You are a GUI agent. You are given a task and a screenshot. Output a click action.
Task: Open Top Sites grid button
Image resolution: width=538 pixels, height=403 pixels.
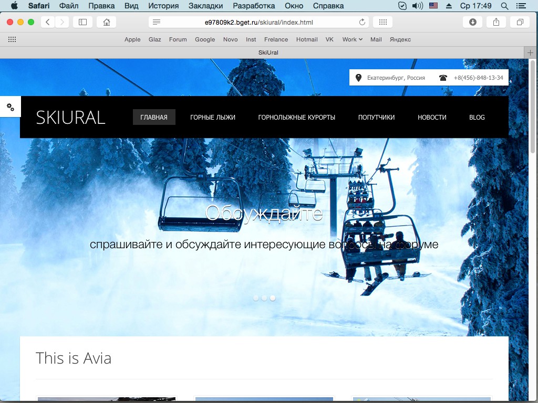[383, 22]
